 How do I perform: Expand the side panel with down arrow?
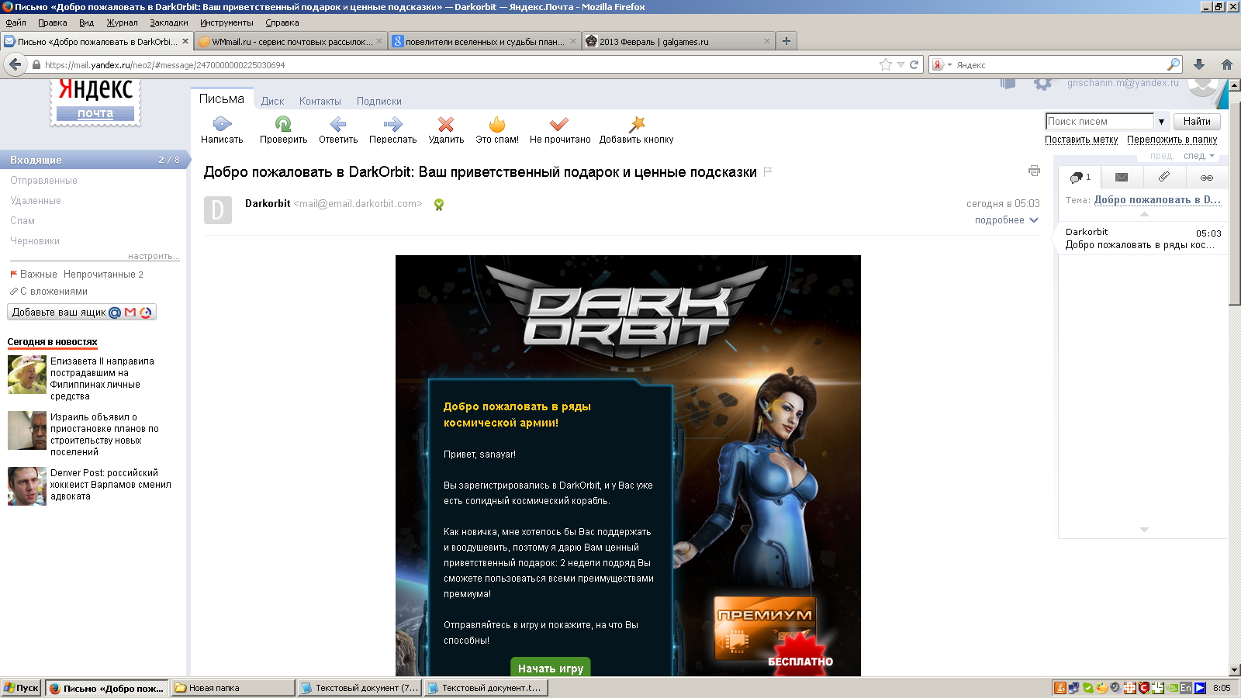[x=1144, y=530]
